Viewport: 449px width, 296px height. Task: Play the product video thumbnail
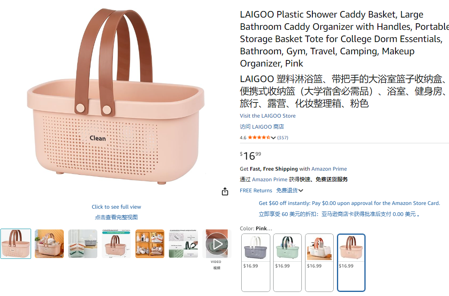pos(217,244)
